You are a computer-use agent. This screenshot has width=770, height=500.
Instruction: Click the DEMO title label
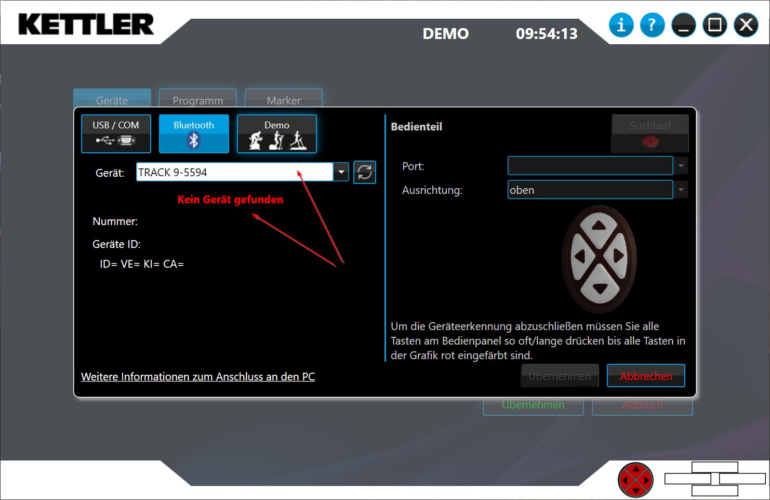tap(446, 34)
